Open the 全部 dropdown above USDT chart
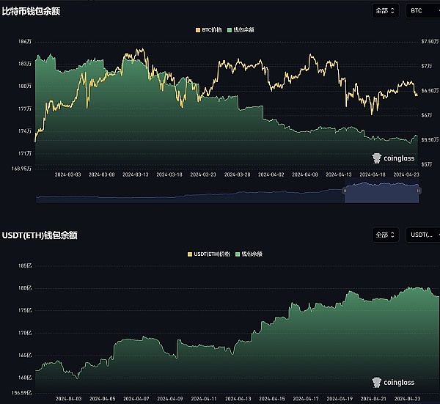Viewport: 440px width, 404px height. [386, 235]
